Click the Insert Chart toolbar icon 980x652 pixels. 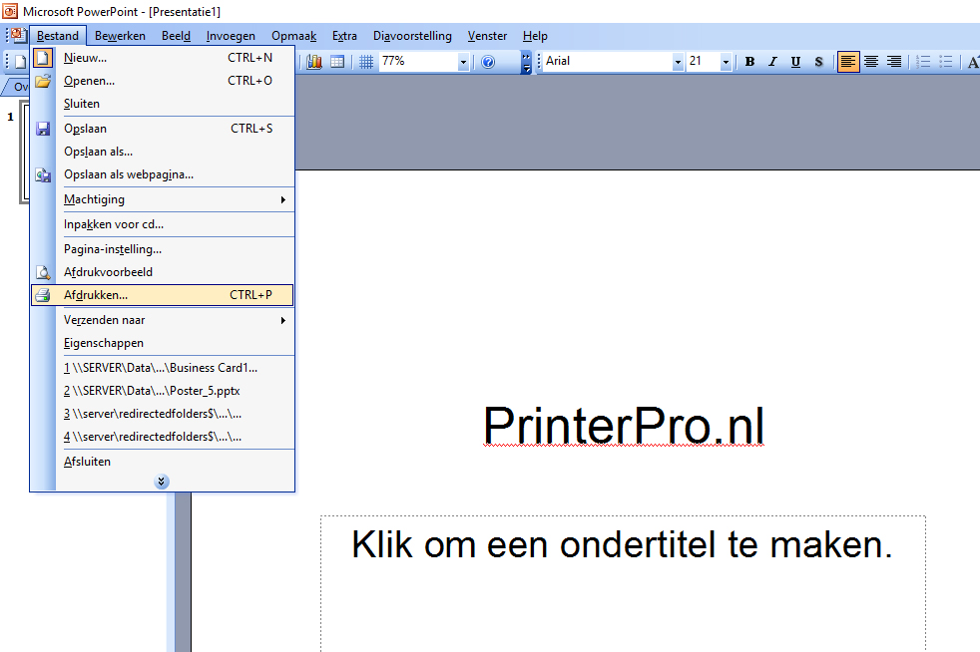(x=314, y=61)
